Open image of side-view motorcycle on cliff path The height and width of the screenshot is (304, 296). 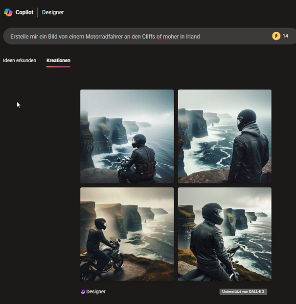click(x=127, y=234)
